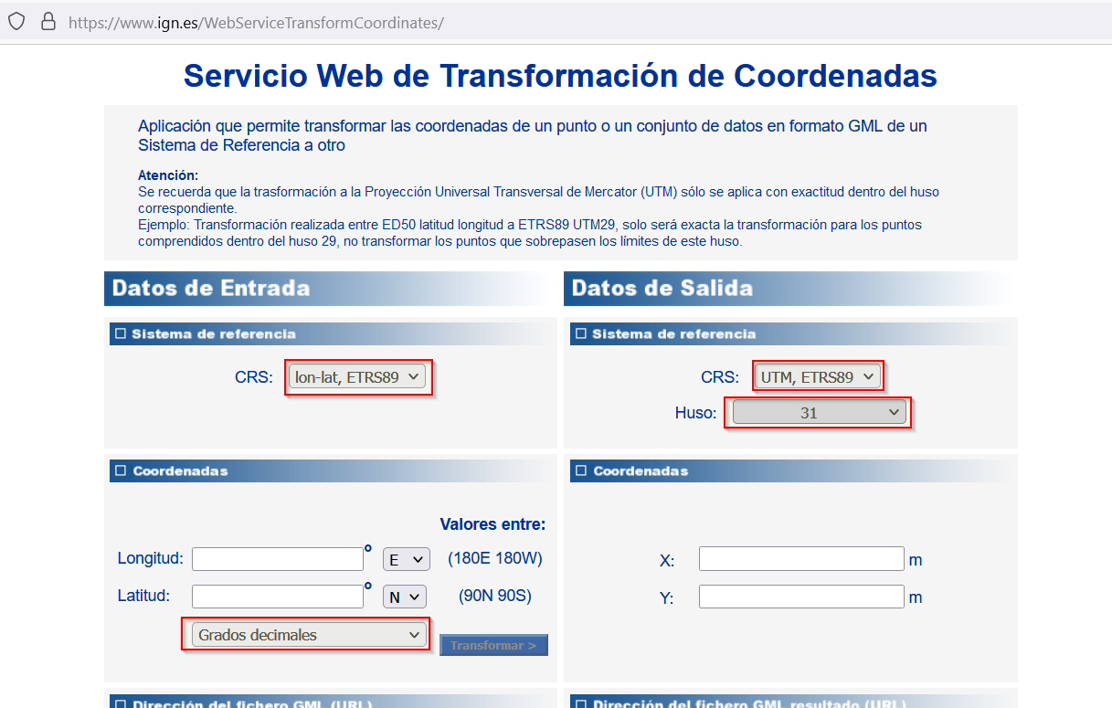
Task: Open the output CRS UTM, ETRS89 dropdown
Action: click(x=818, y=376)
